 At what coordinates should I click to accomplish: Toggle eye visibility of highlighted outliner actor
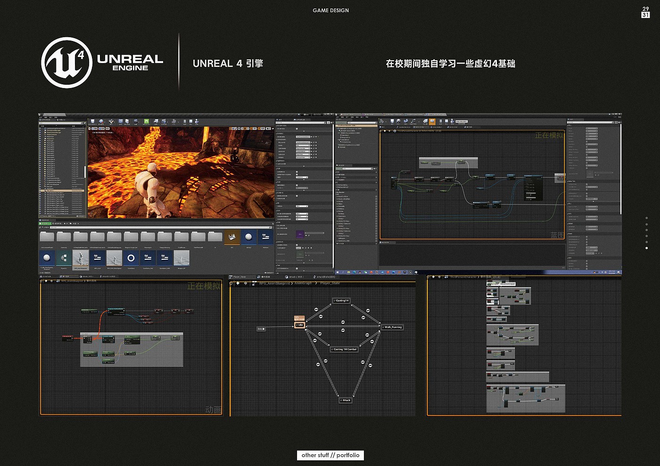[x=41, y=191]
